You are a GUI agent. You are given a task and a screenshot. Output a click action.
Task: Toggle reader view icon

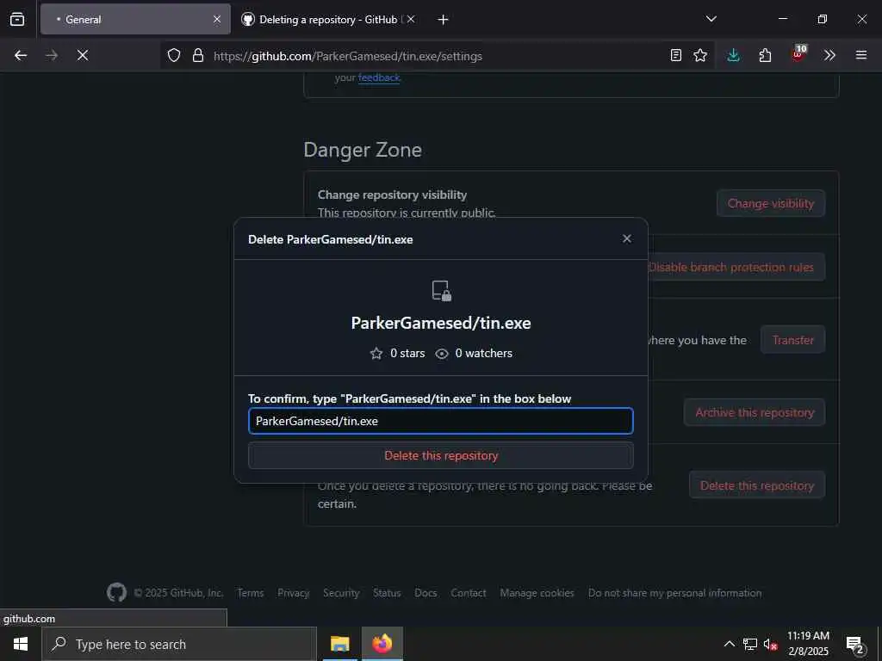[x=676, y=55]
